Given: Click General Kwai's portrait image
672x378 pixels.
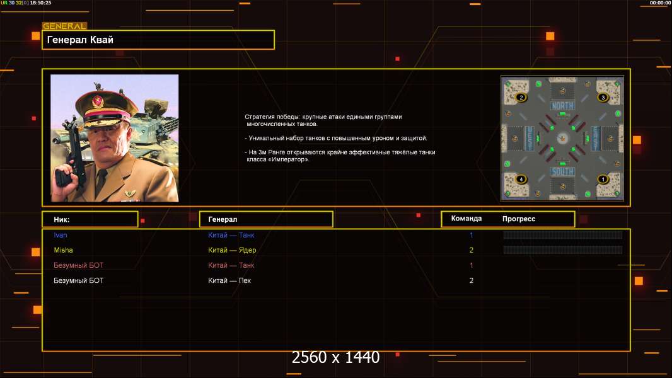Looking at the screenshot, I should 115,138.
